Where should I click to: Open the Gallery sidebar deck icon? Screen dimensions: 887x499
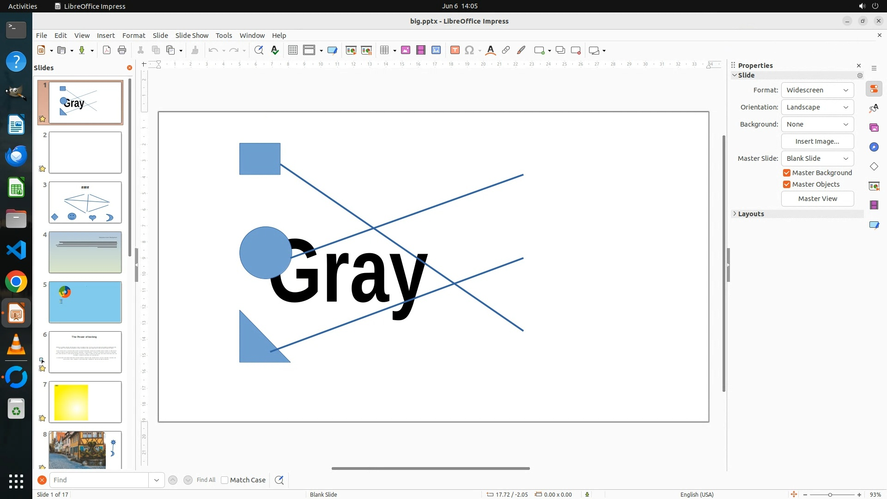click(874, 128)
